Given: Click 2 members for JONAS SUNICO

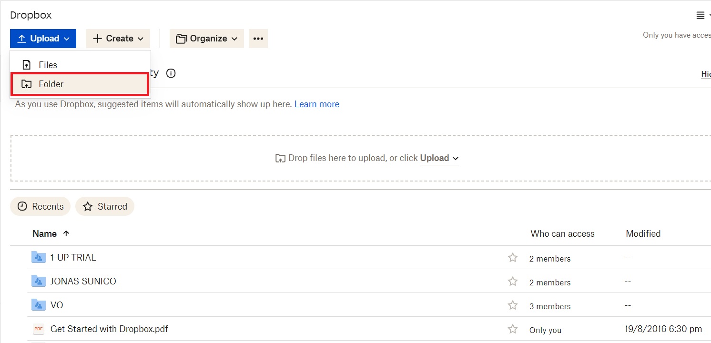Looking at the screenshot, I should click(550, 282).
